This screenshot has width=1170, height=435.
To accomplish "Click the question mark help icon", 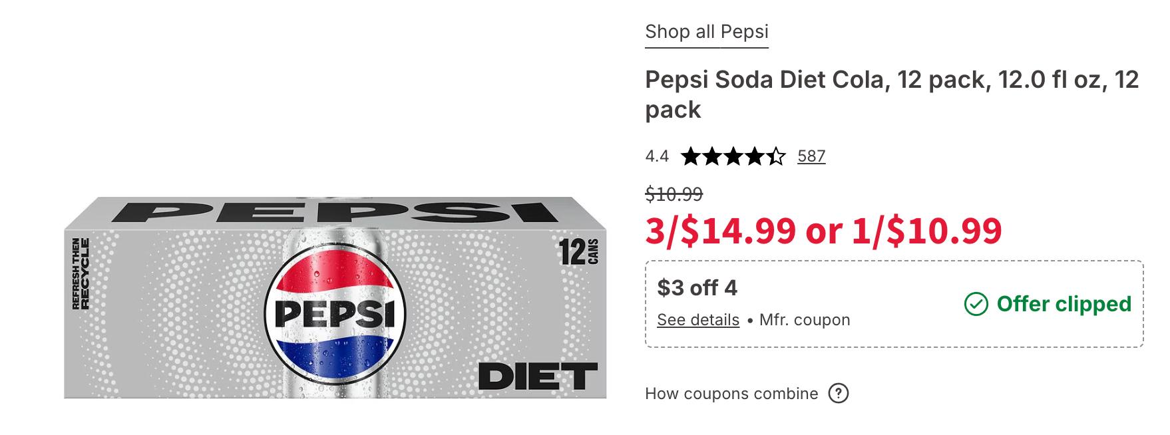I will (x=838, y=393).
